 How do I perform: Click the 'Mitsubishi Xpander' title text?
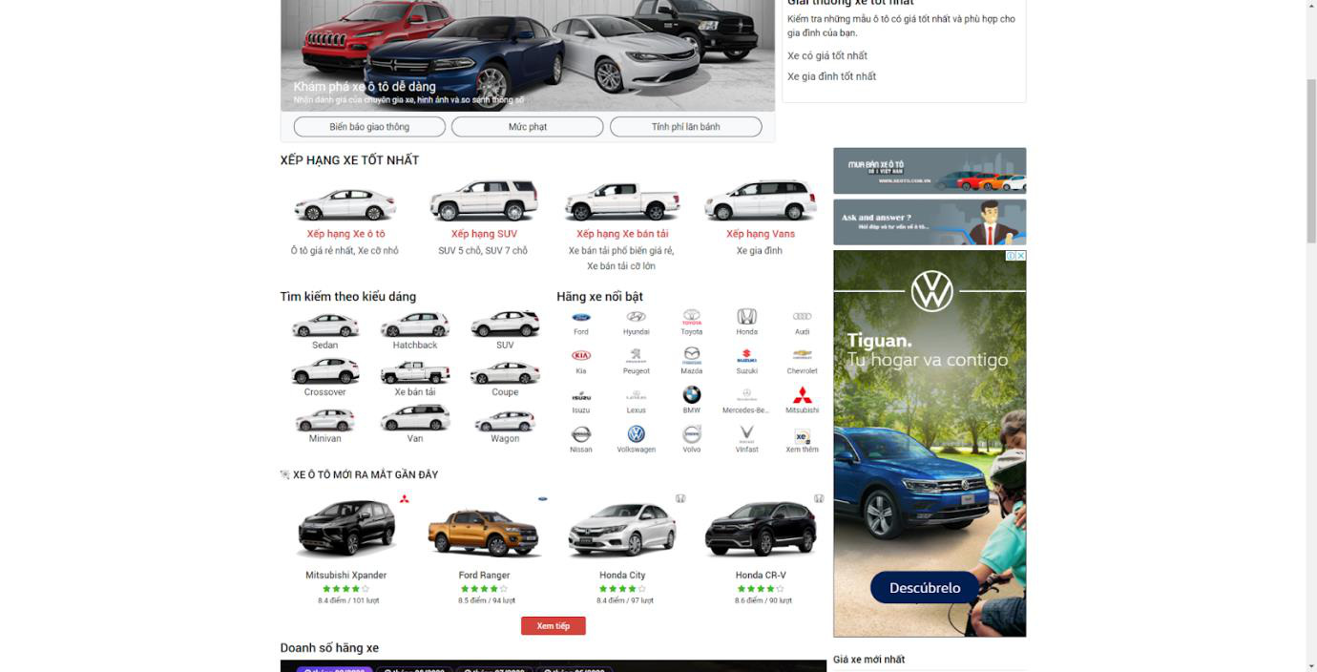pyautogui.click(x=345, y=576)
